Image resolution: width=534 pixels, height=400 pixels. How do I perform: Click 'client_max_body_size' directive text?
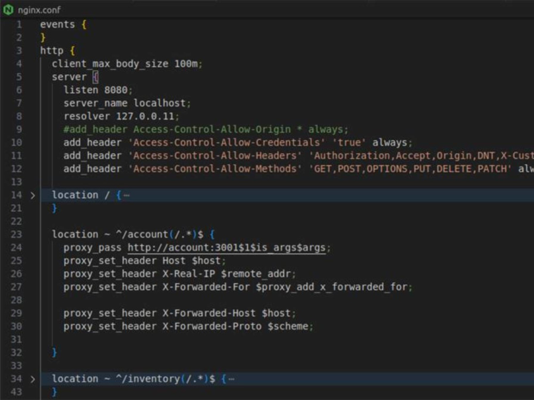coord(110,64)
